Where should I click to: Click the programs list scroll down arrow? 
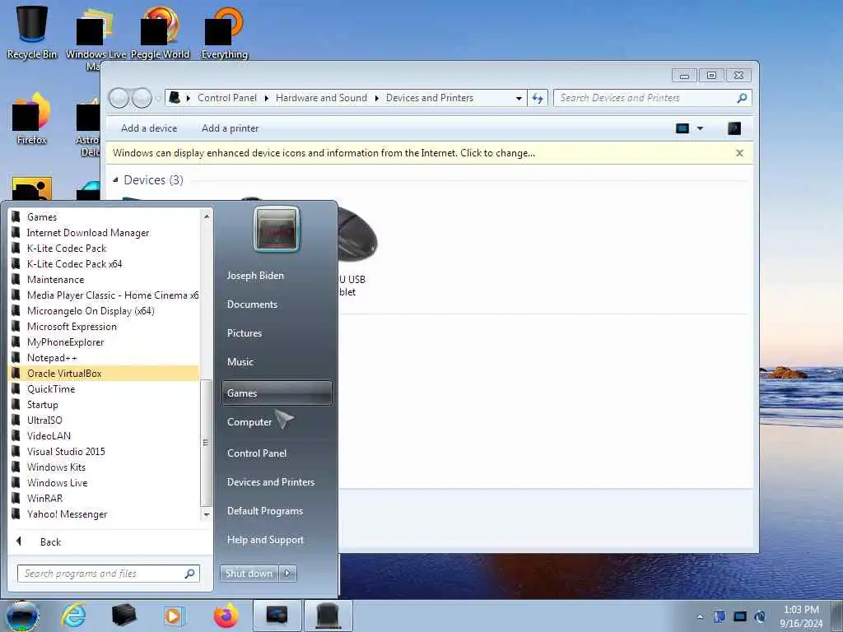(207, 515)
